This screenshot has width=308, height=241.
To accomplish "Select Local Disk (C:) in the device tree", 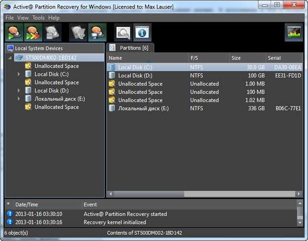I will [x=51, y=74].
